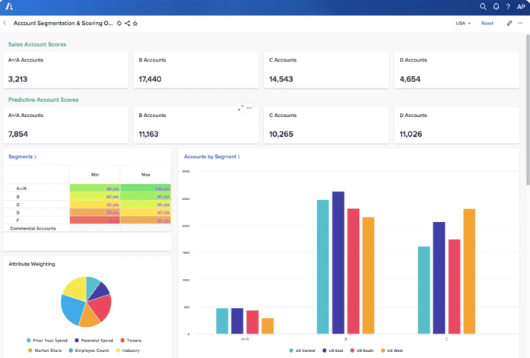This screenshot has height=358, width=530.
Task: Click the US West bar in segment C
Action: (x=469, y=271)
